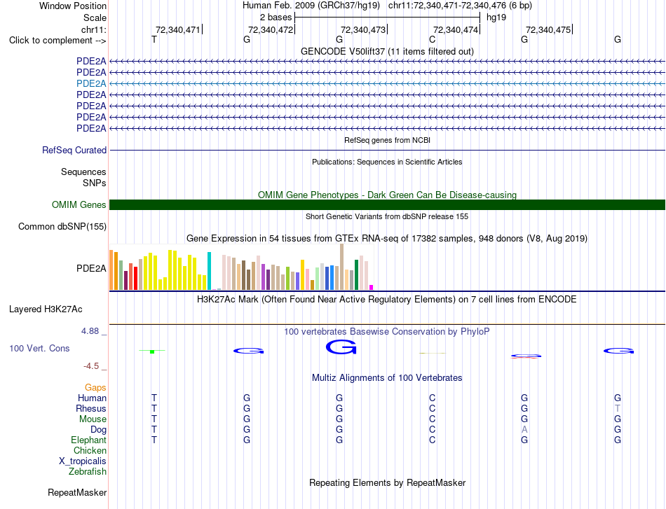Image resolution: width=666 pixels, height=509 pixels.
Task: Click the C base in the reference sequence row
Action: pyautogui.click(x=432, y=40)
